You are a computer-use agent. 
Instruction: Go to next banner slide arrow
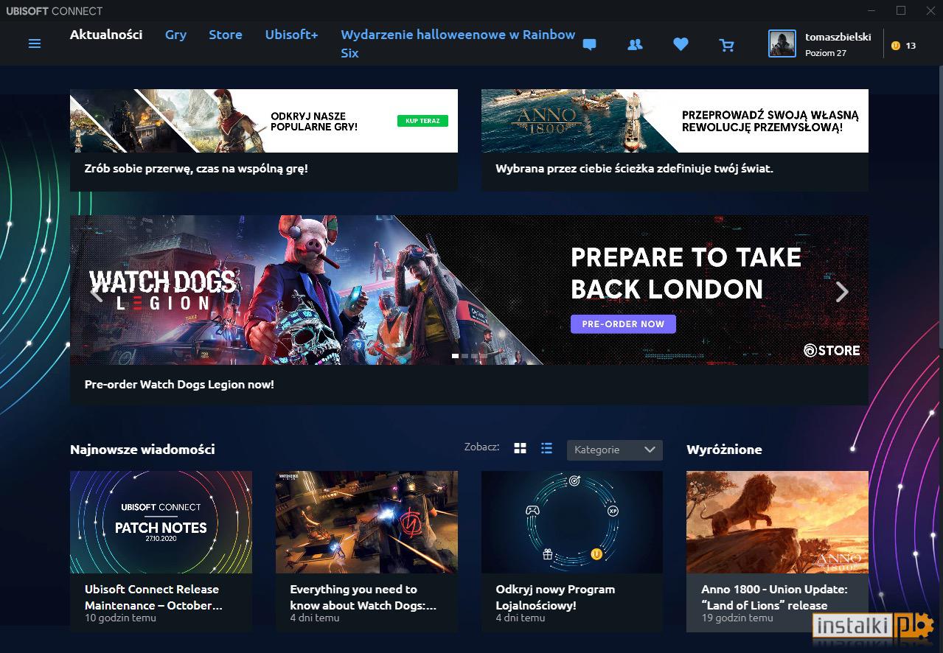coord(842,292)
